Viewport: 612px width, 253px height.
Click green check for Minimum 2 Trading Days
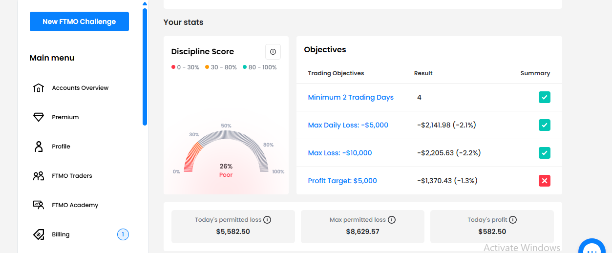click(545, 97)
